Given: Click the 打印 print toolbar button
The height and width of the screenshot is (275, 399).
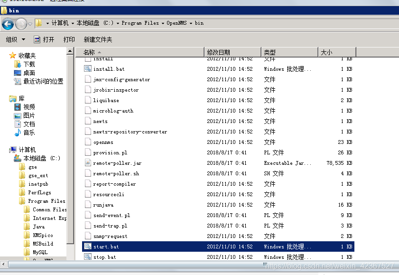Looking at the screenshot, I should click(x=69, y=39).
